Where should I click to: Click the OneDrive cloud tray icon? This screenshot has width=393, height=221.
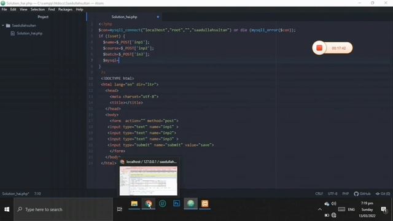click(327, 204)
